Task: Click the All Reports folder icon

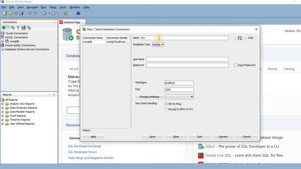Action: coord(3,100)
